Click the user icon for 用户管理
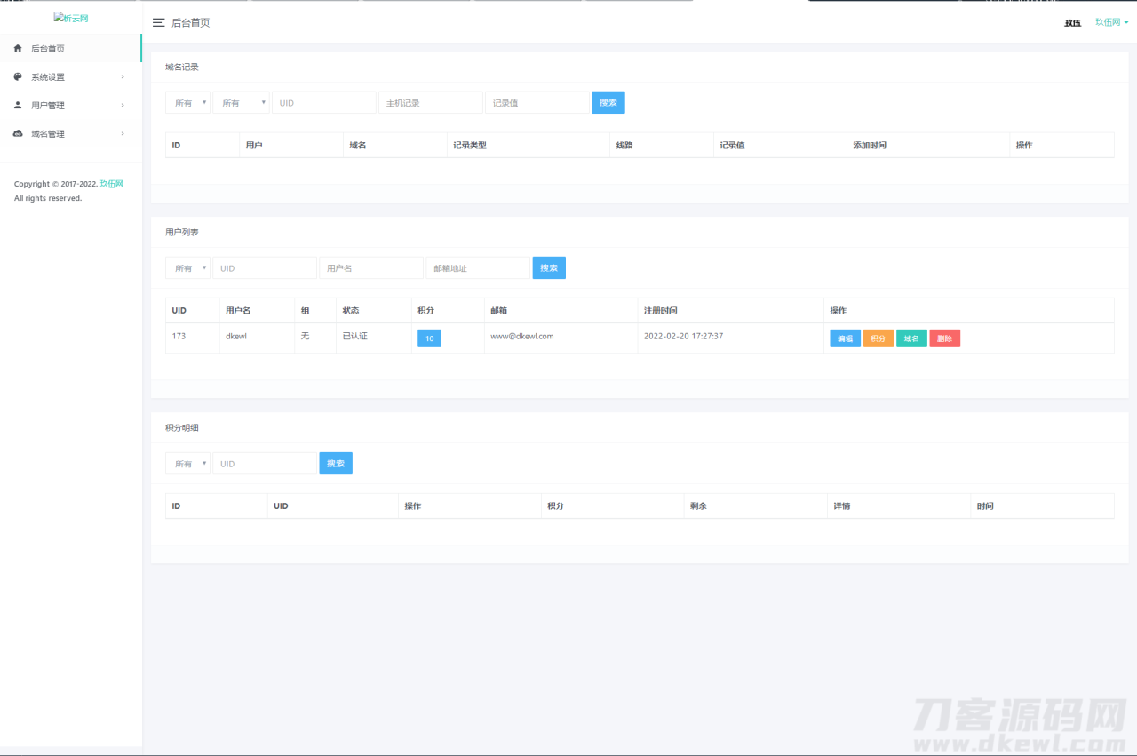 18,106
